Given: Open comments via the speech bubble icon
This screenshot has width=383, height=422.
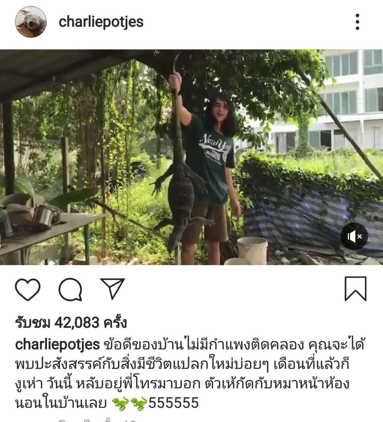Looking at the screenshot, I should [70, 289].
